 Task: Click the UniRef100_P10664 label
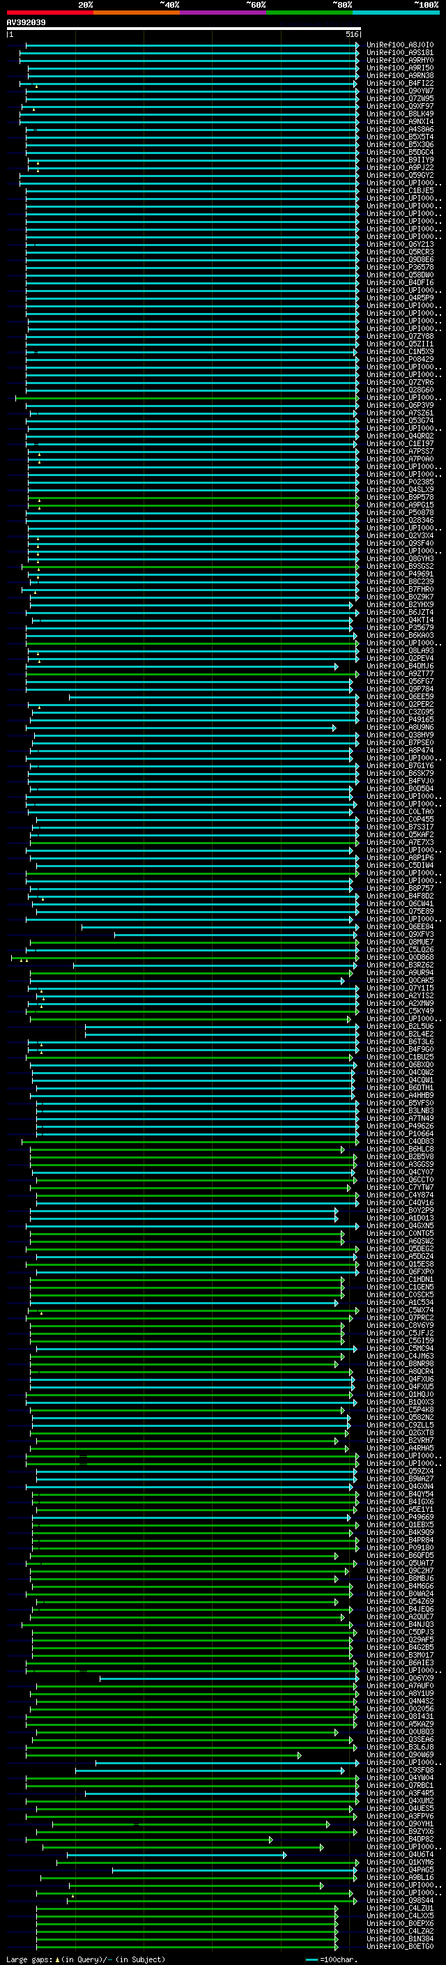400,1134
